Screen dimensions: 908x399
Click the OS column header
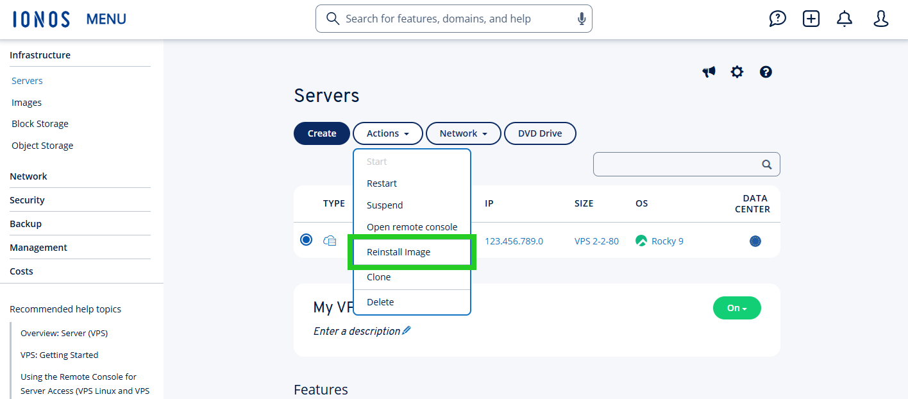(x=642, y=203)
